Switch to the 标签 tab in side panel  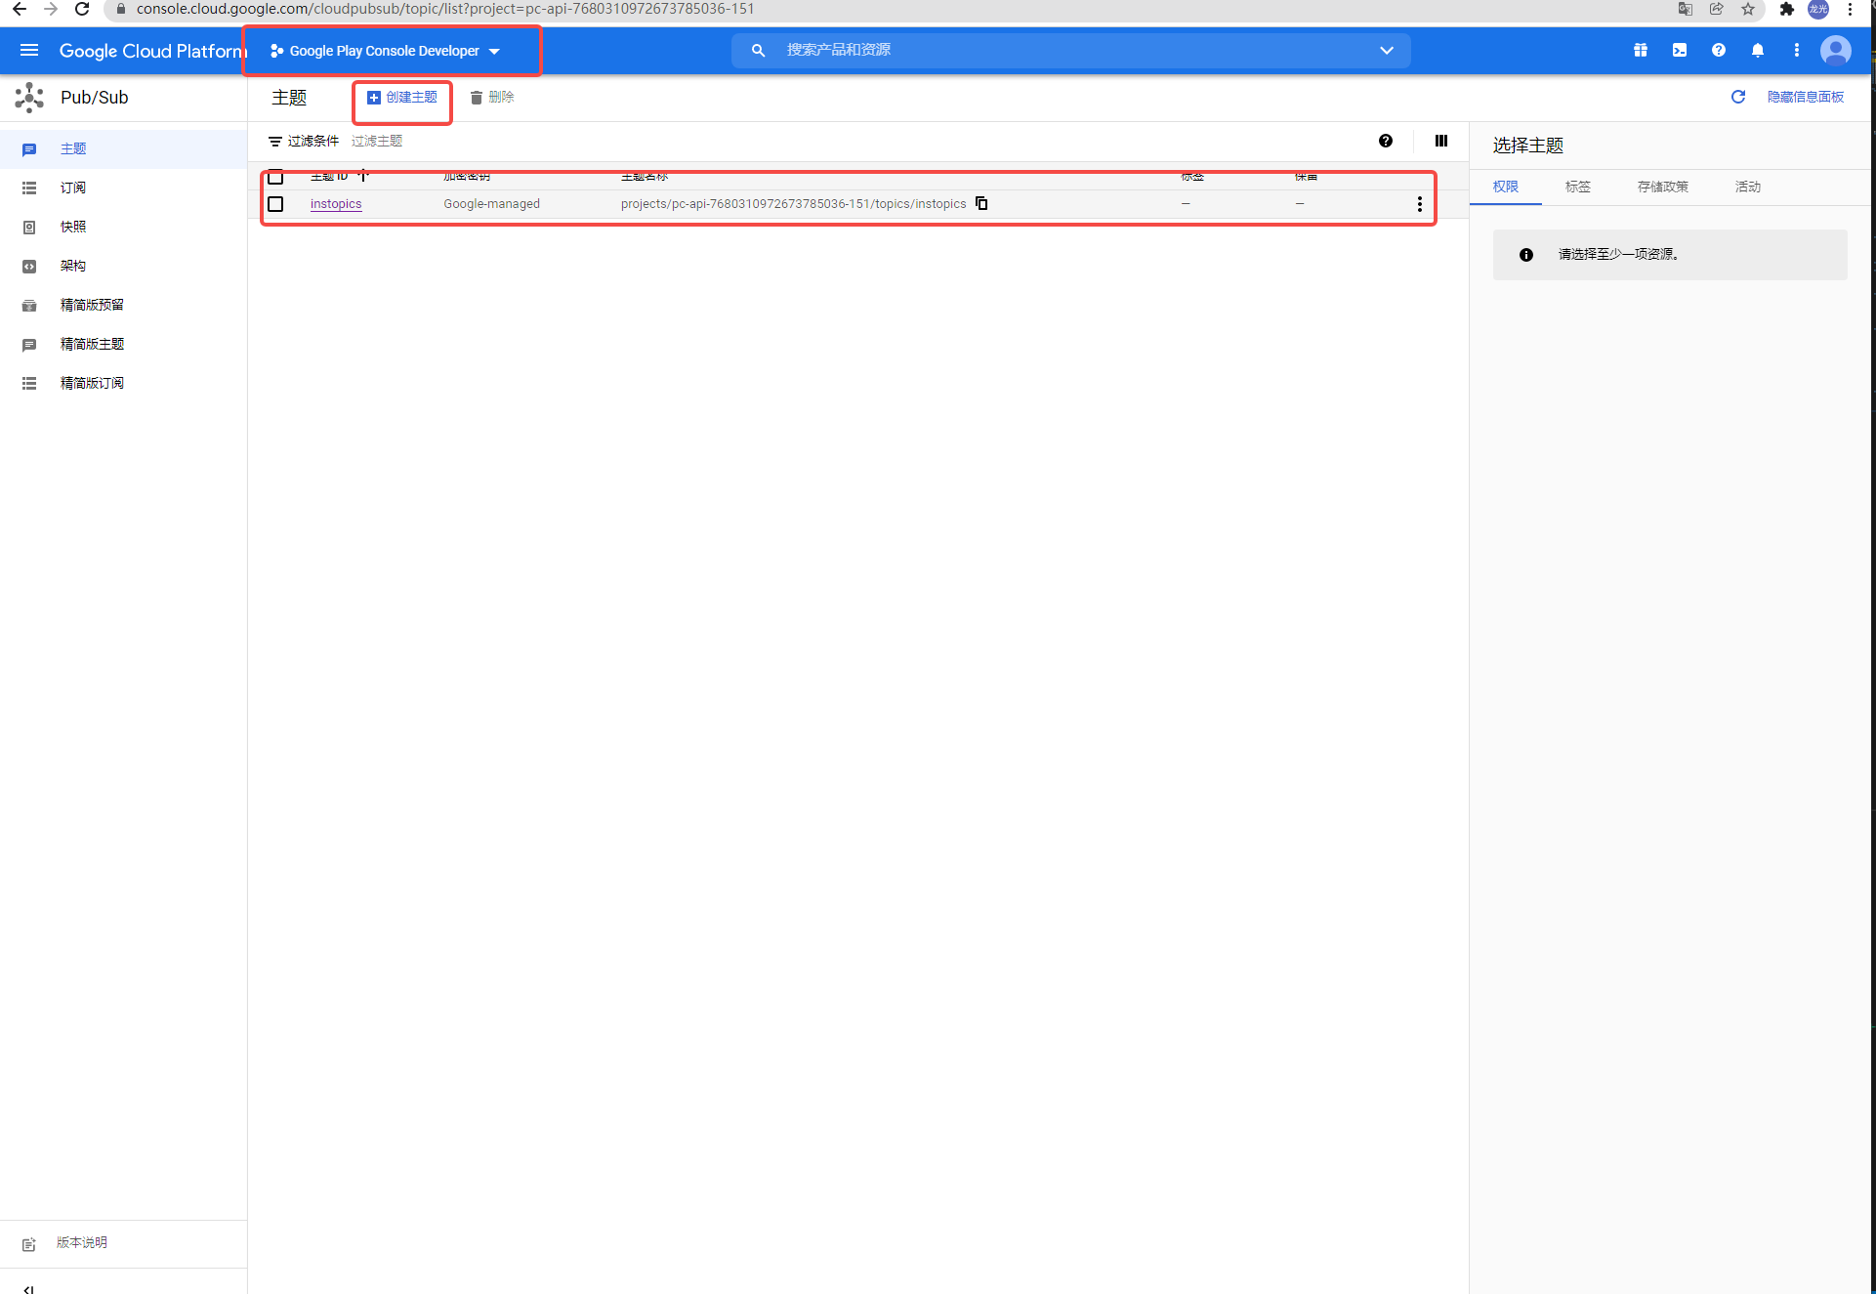point(1578,186)
